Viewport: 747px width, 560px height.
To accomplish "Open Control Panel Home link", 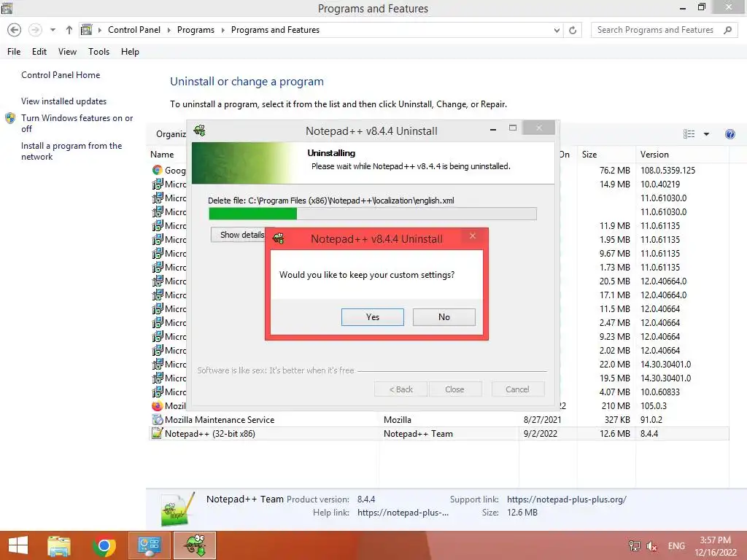I will coord(61,75).
